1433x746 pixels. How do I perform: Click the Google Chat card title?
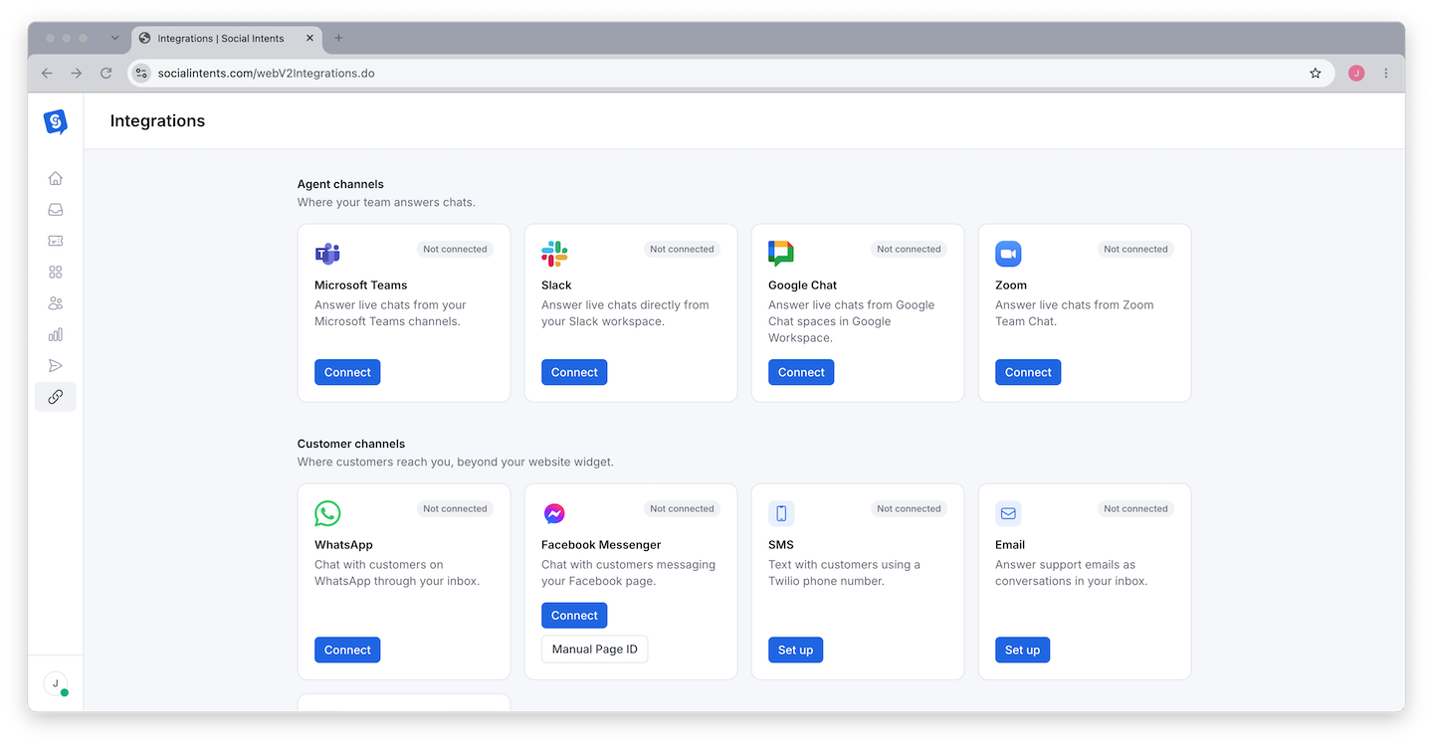[803, 285]
